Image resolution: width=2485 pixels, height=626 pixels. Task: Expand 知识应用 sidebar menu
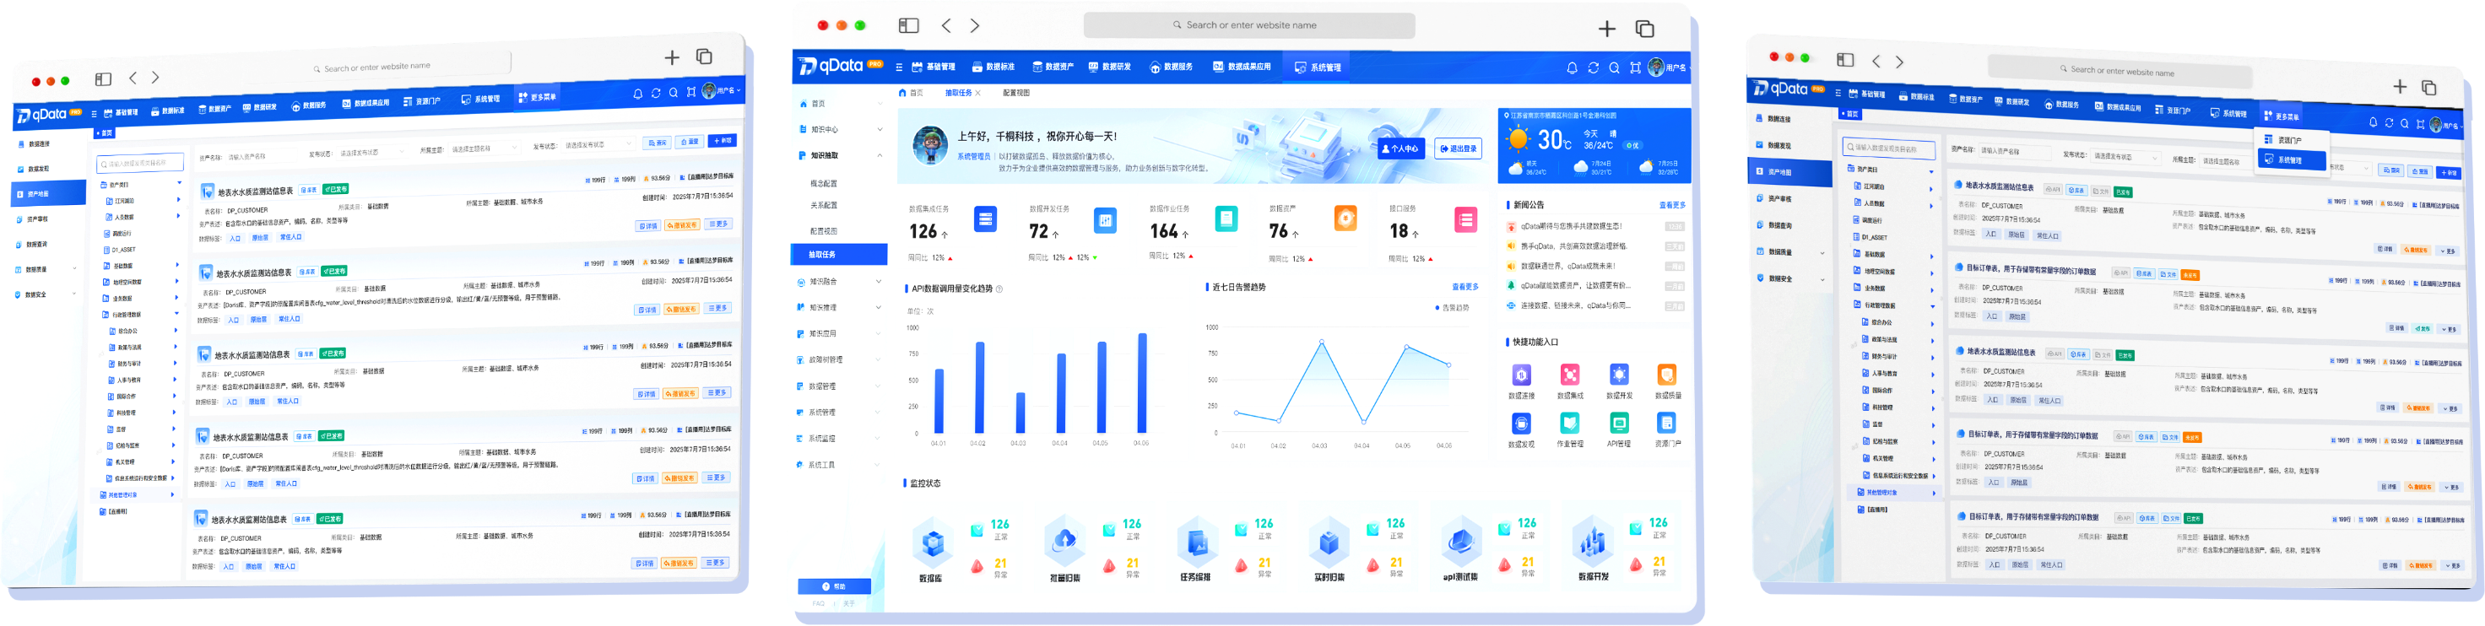click(x=839, y=334)
